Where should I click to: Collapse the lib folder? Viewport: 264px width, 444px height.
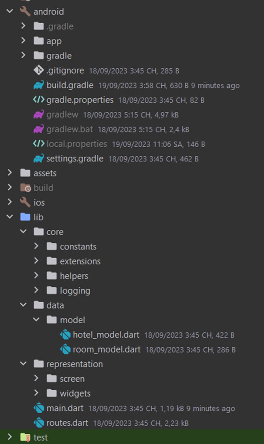coord(9,217)
